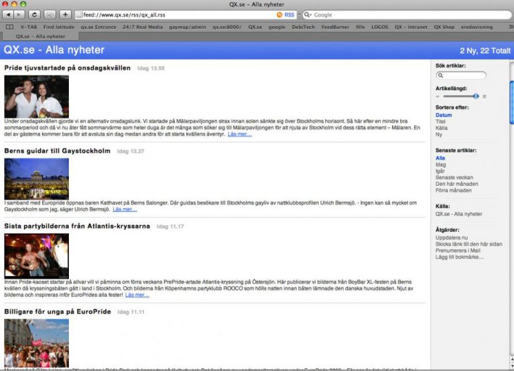
Task: Sort articles by Titel
Action: (440, 122)
